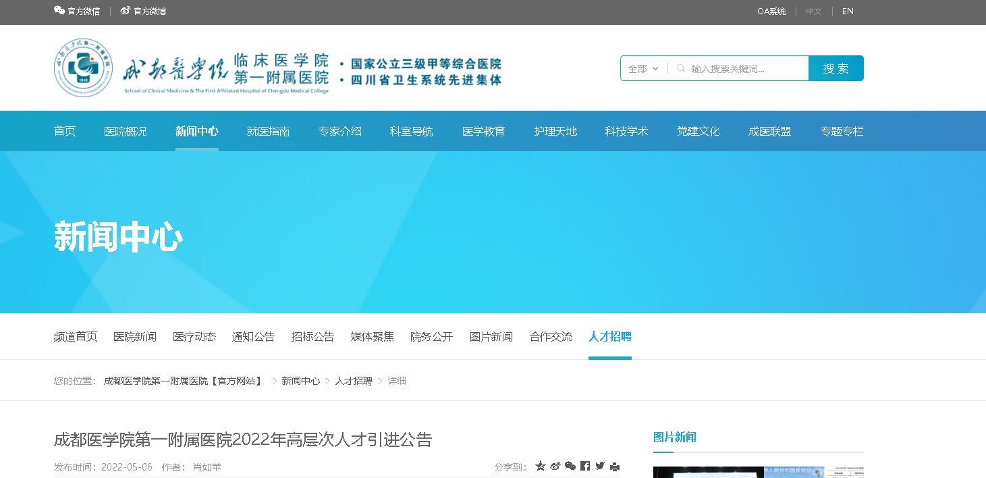Click breadcrumb 成都医学院第一附属医院【官方网站】
The width and height of the screenshot is (986, 478).
click(x=183, y=381)
